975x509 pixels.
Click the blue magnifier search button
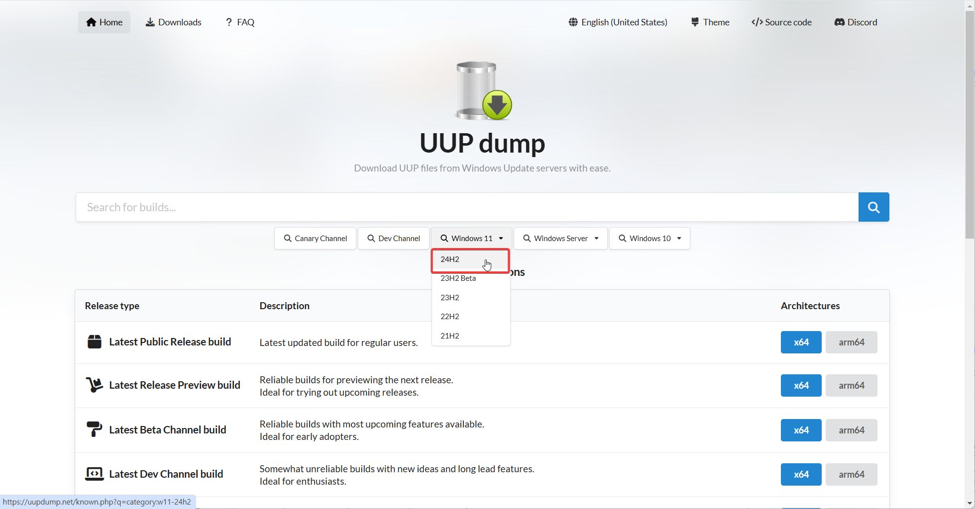click(873, 207)
